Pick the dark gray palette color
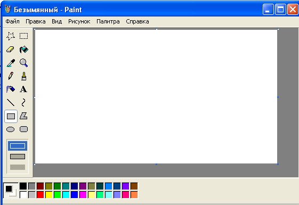The width and height of the screenshot is (299, 205). 32,186
